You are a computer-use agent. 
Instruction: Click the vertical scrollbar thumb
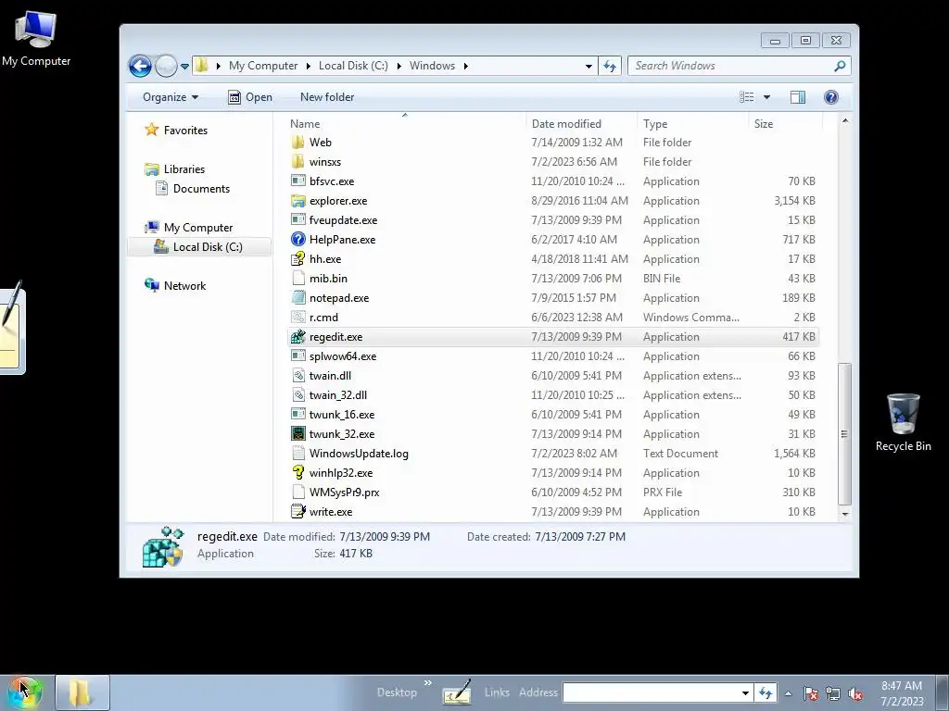845,434
